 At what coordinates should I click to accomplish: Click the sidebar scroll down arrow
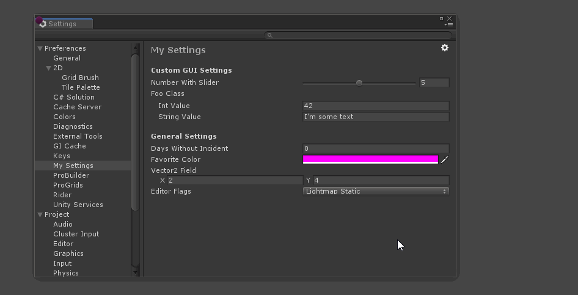136,272
